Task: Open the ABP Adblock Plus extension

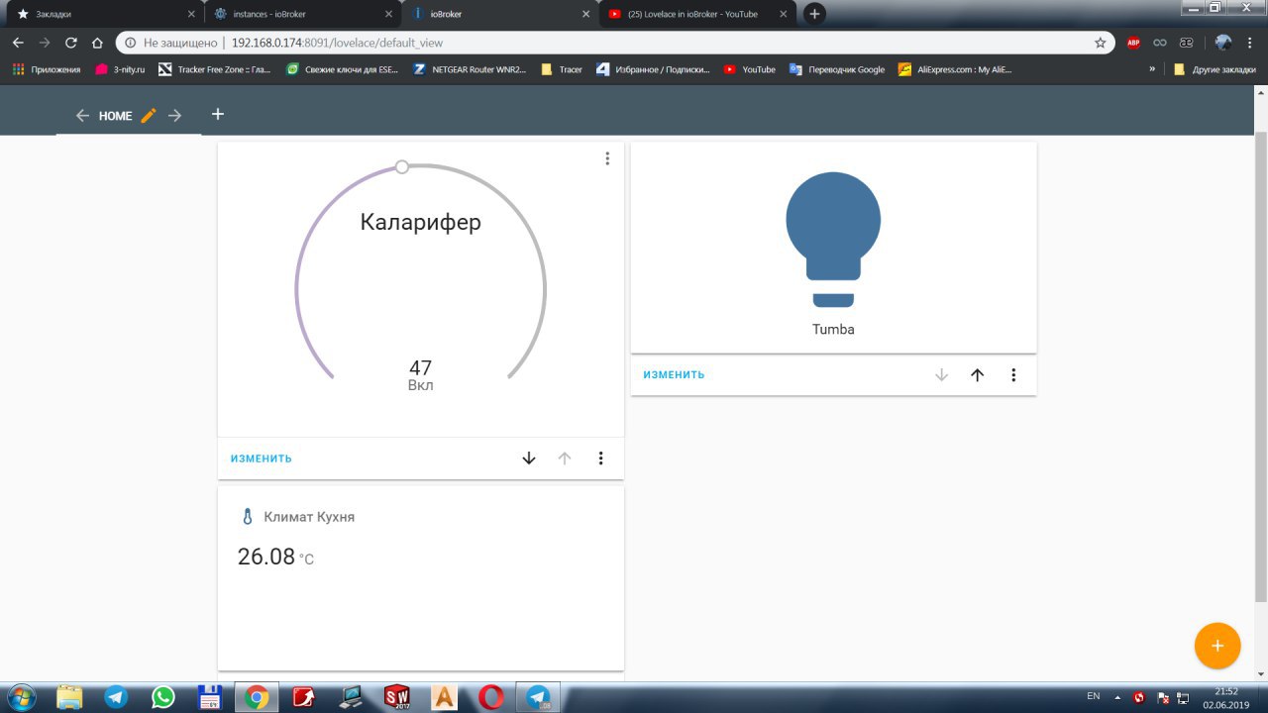Action: [x=1133, y=43]
